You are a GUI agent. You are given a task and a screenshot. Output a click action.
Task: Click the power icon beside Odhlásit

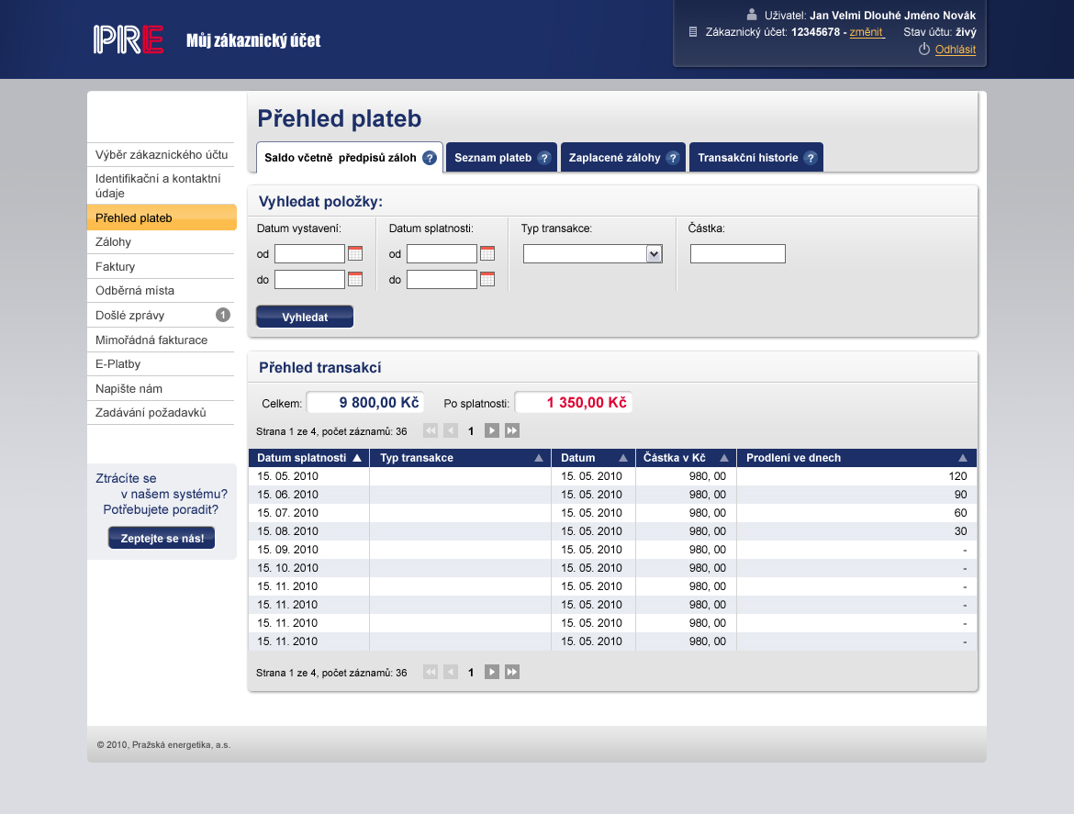pyautogui.click(x=924, y=50)
